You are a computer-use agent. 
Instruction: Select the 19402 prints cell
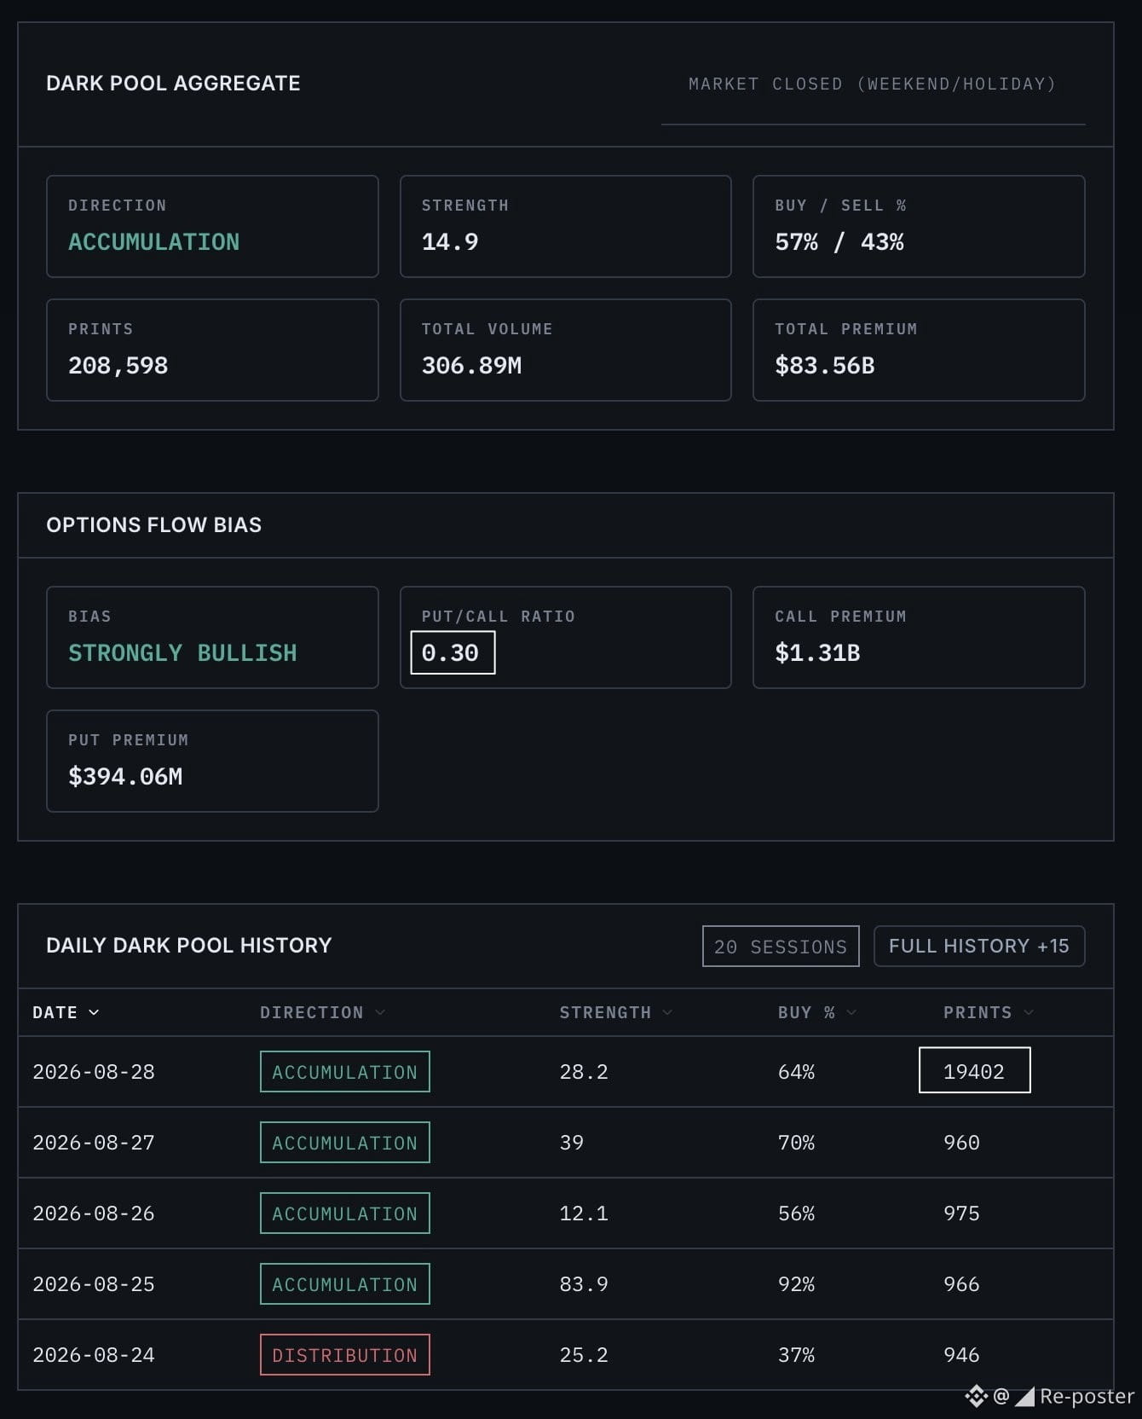(974, 1070)
